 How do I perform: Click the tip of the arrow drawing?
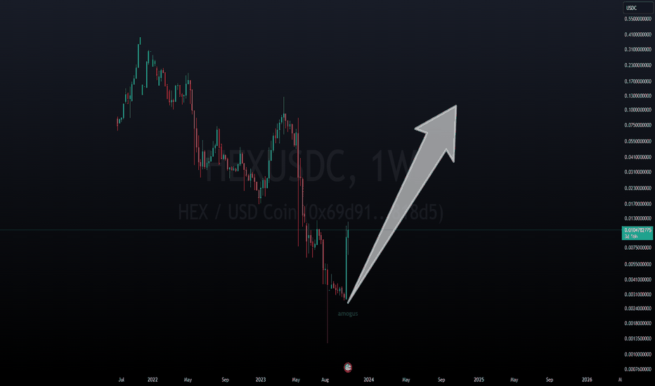tap(455, 106)
